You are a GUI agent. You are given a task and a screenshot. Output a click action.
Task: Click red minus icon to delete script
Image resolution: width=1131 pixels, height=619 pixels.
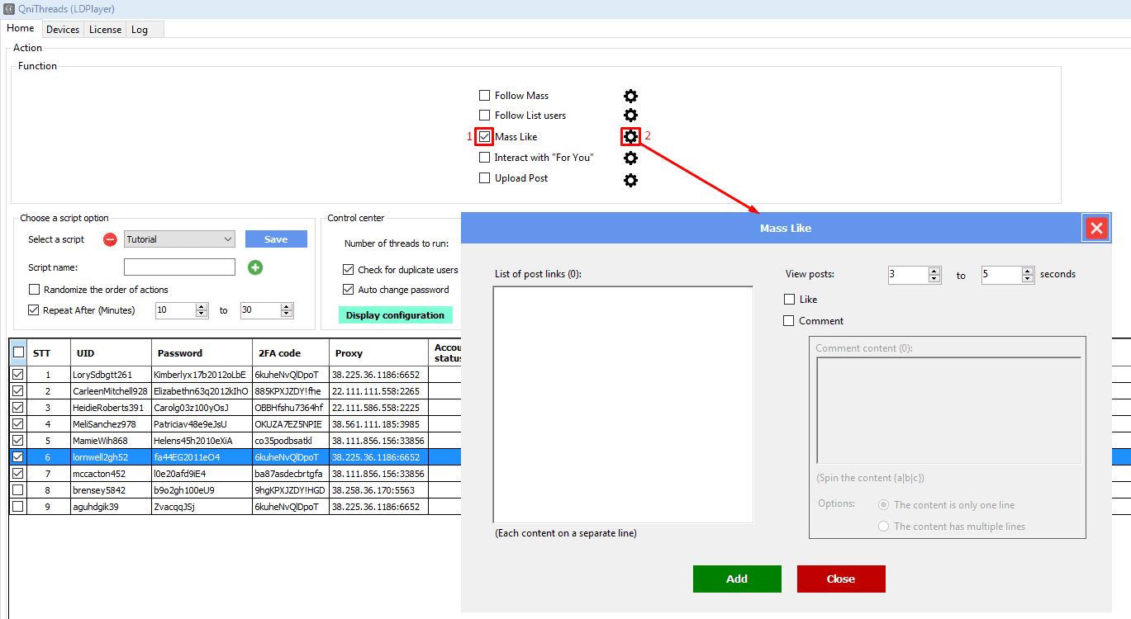click(110, 240)
